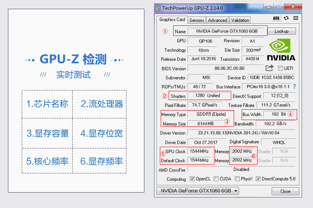Click the NVIDIA logo

(281, 50)
